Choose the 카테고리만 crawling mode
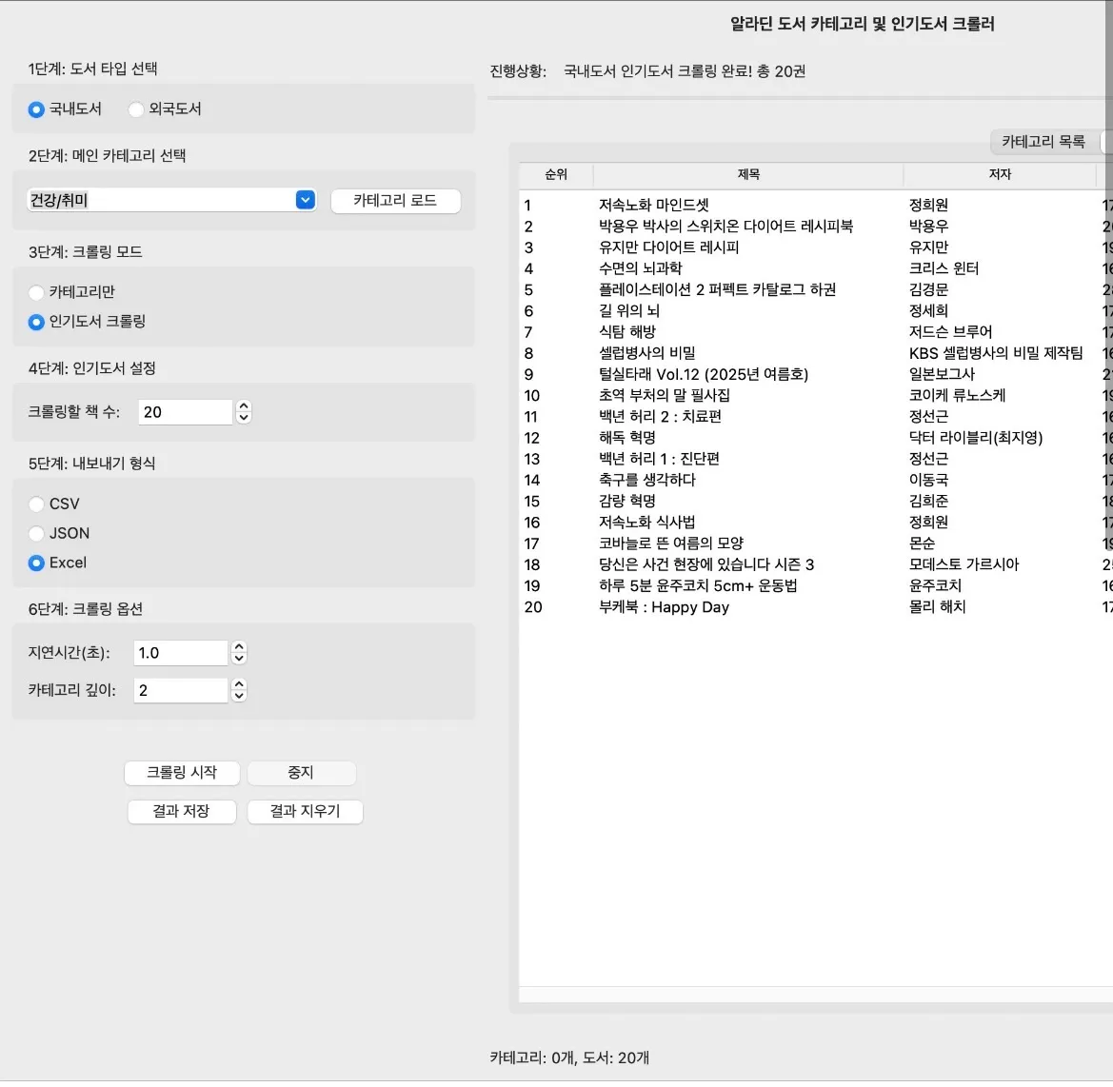This screenshot has height=1087, width=1113. pos(36,292)
